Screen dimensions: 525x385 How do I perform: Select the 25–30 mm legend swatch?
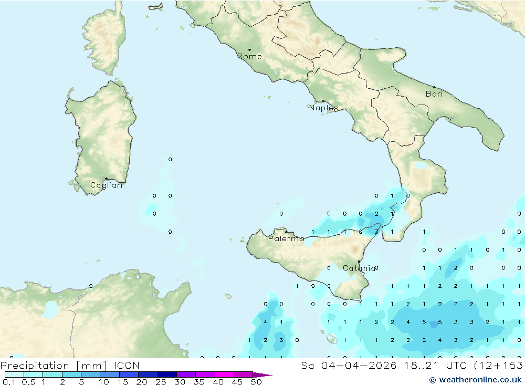point(167,374)
